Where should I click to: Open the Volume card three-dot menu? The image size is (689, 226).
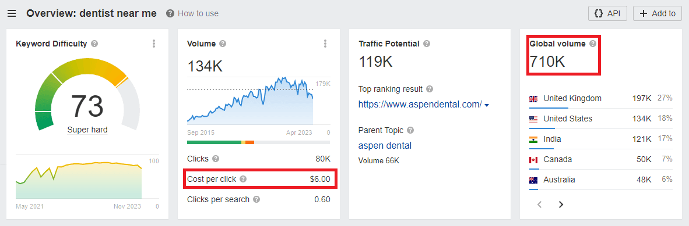pos(325,44)
